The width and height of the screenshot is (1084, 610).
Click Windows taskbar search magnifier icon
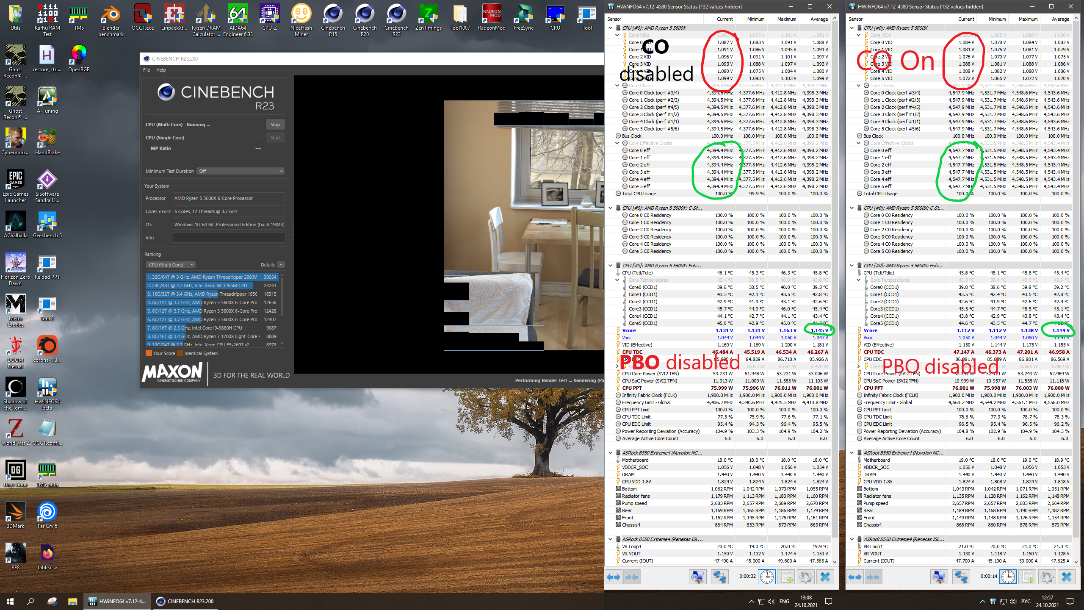(x=30, y=601)
